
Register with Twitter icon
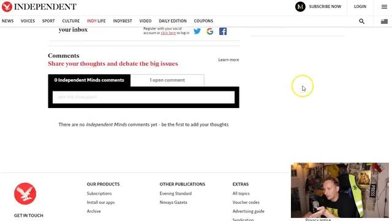(197, 31)
